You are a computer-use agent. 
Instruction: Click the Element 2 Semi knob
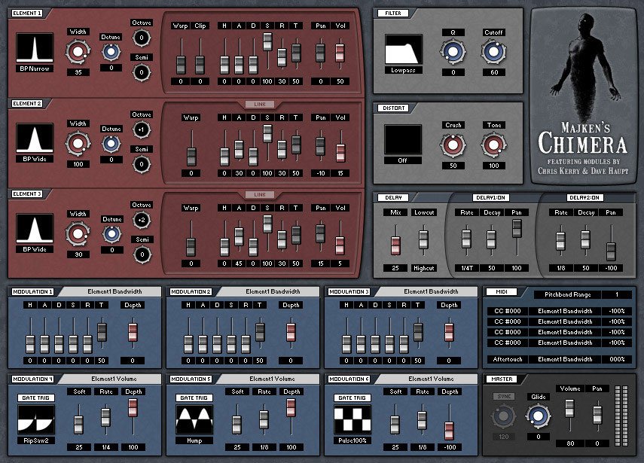point(142,164)
